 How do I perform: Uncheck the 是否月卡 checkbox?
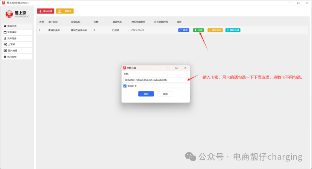(x=125, y=86)
